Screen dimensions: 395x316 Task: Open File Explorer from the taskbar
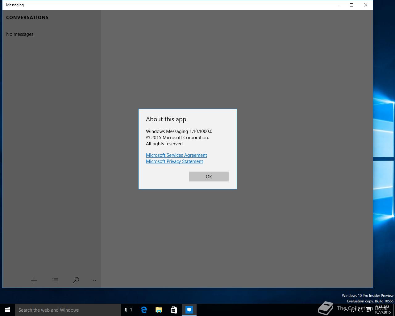[159, 310]
